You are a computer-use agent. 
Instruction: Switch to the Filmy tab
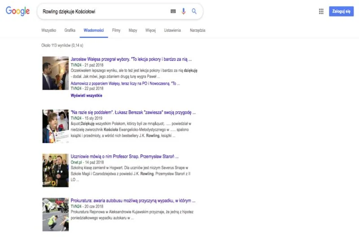point(116,30)
